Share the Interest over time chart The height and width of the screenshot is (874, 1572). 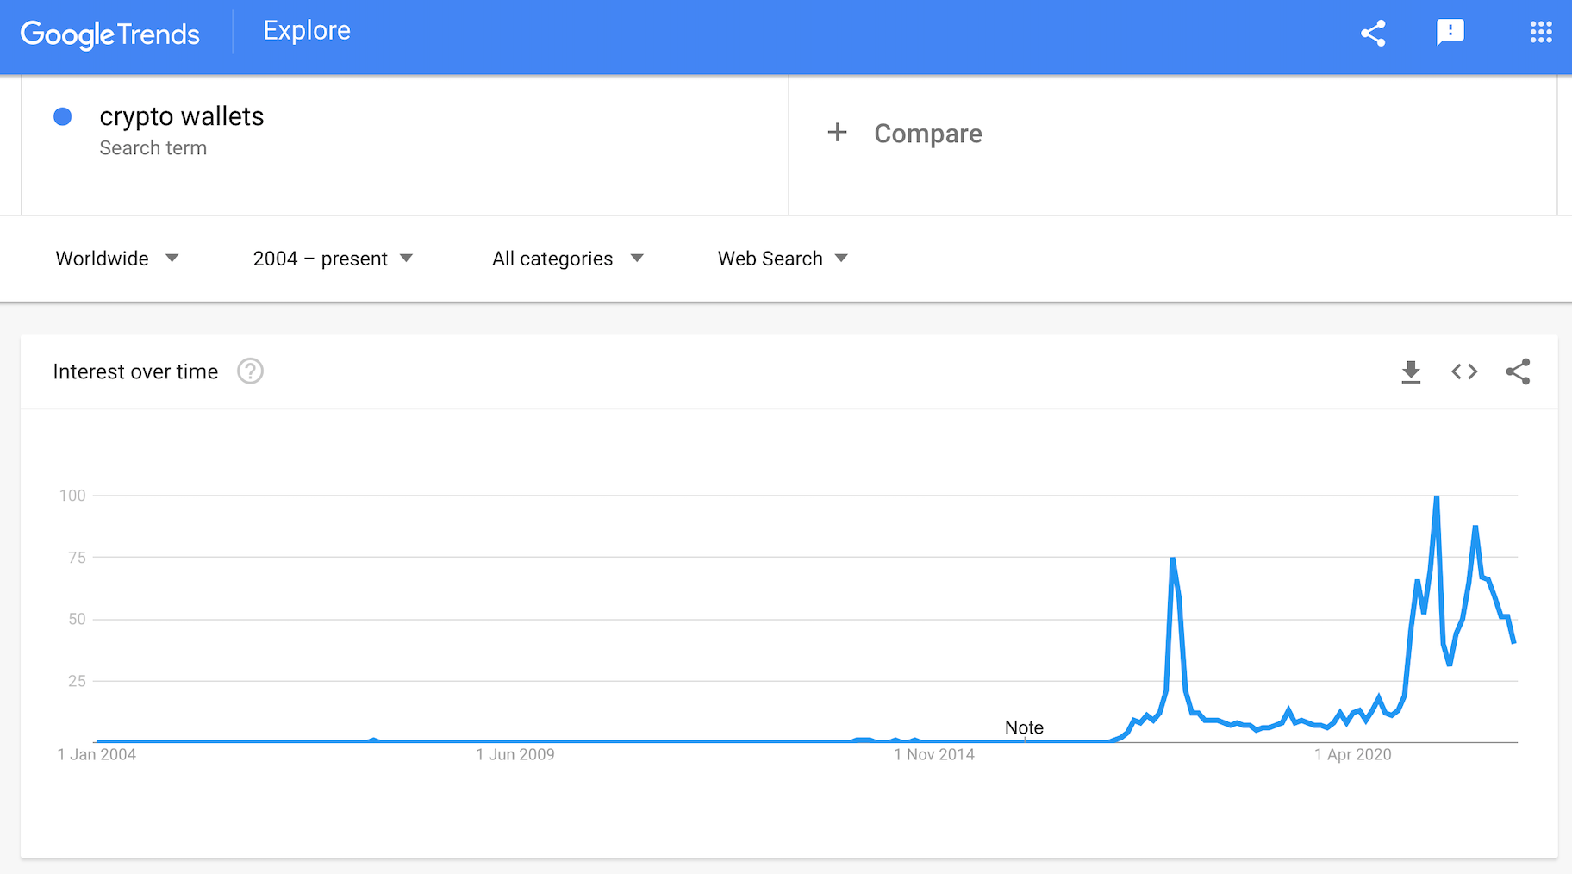pyautogui.click(x=1518, y=371)
